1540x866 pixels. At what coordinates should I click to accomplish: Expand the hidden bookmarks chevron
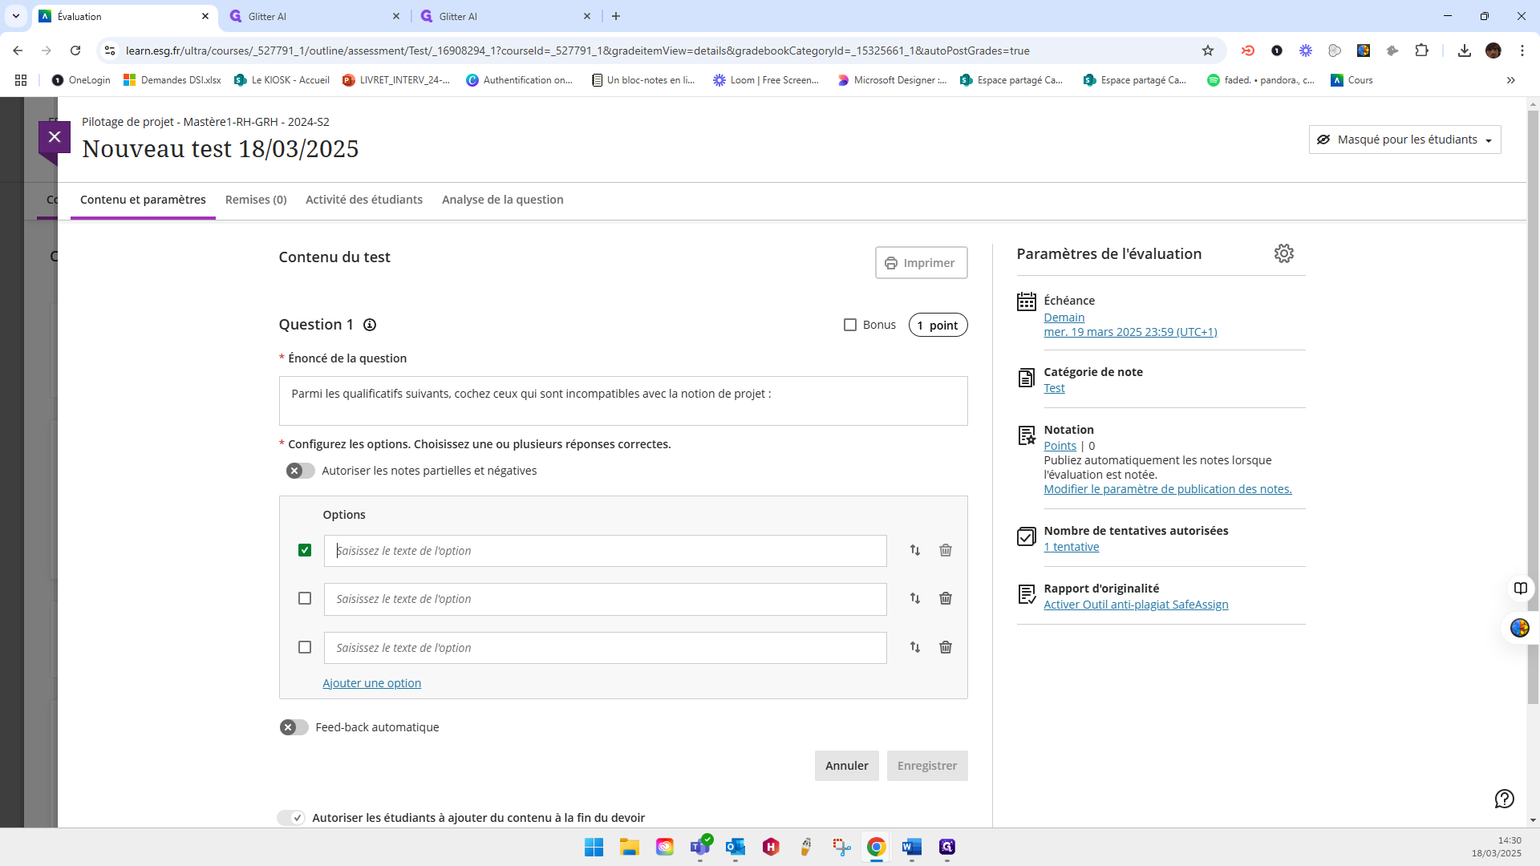1511,80
